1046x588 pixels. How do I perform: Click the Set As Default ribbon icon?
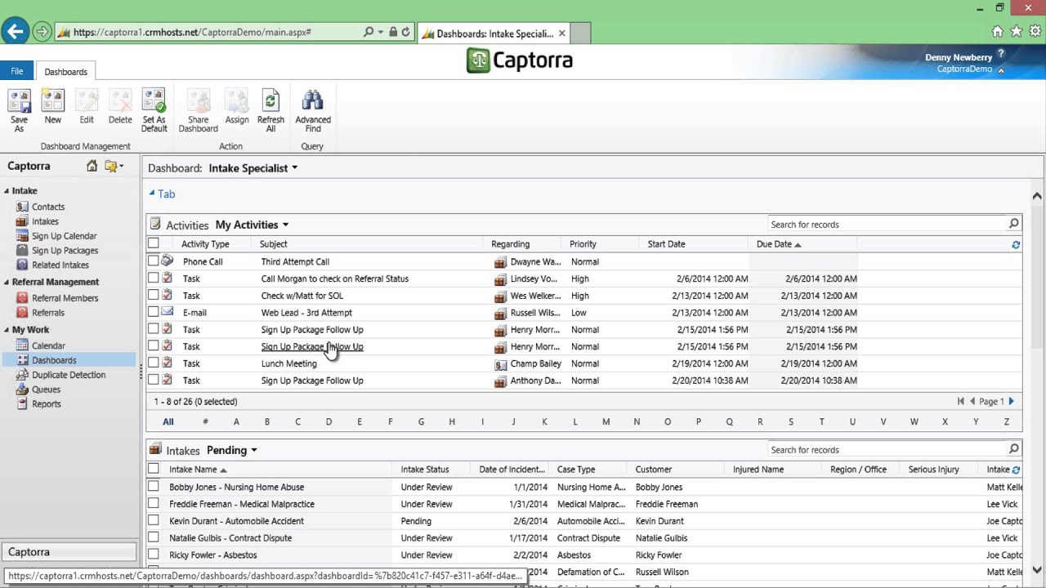154,111
